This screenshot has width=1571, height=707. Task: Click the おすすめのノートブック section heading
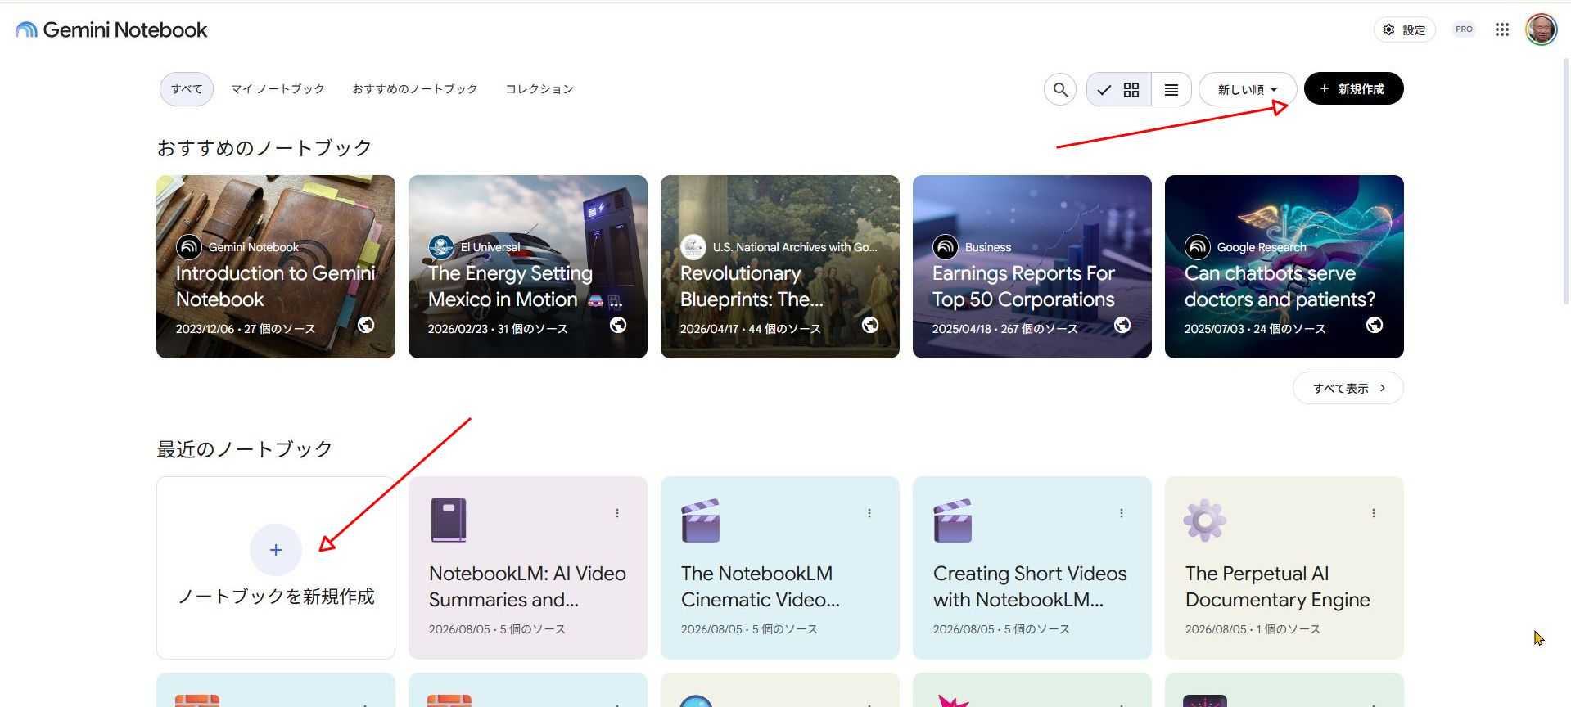pyautogui.click(x=264, y=148)
